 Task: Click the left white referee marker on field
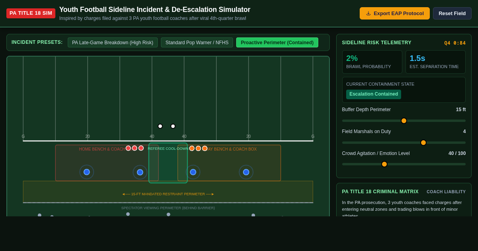160,126
